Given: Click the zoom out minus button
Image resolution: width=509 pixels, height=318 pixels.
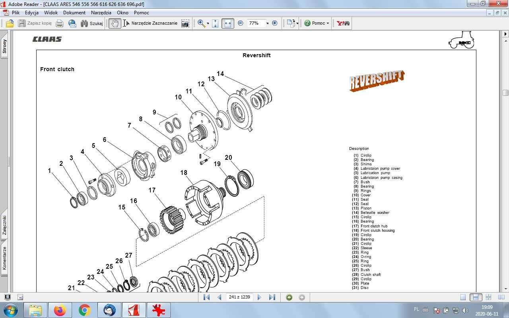Looking at the screenshot, I should click(241, 23).
